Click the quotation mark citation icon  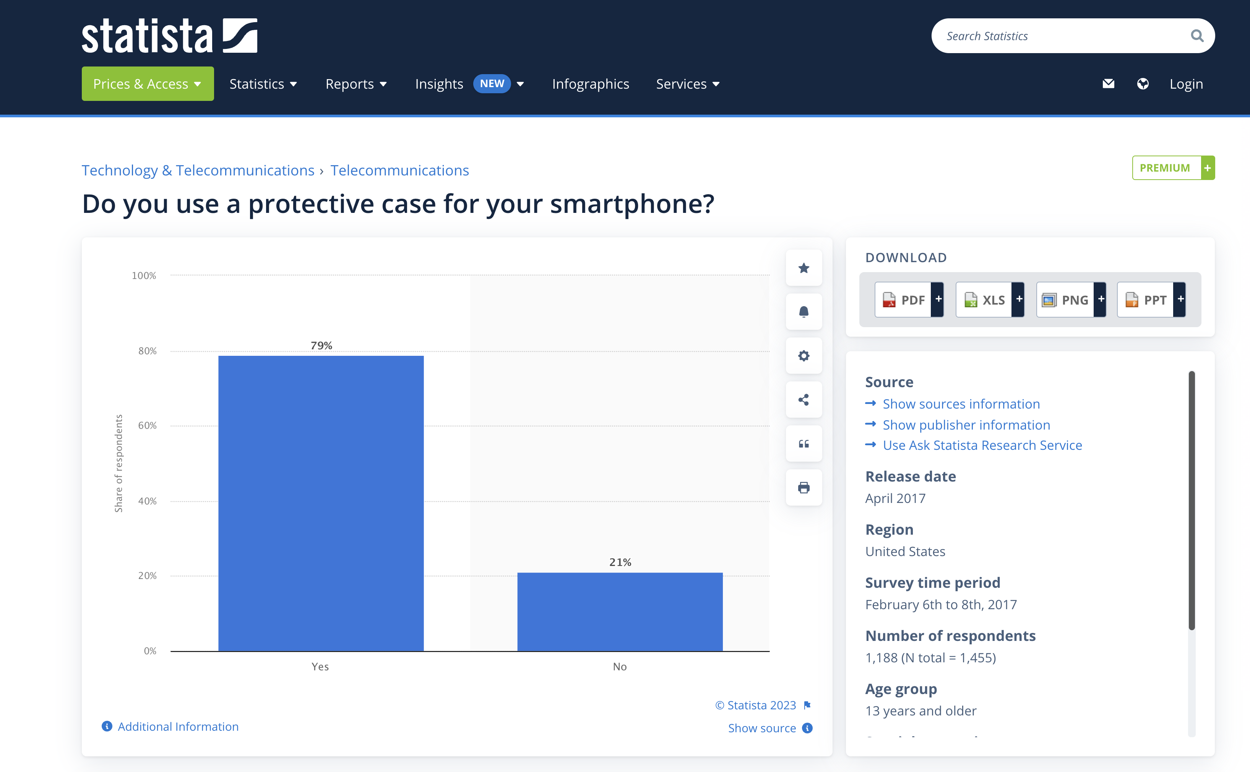(x=804, y=444)
